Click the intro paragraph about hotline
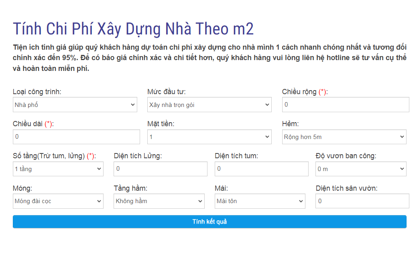The height and width of the screenshot is (256, 419). (209, 58)
